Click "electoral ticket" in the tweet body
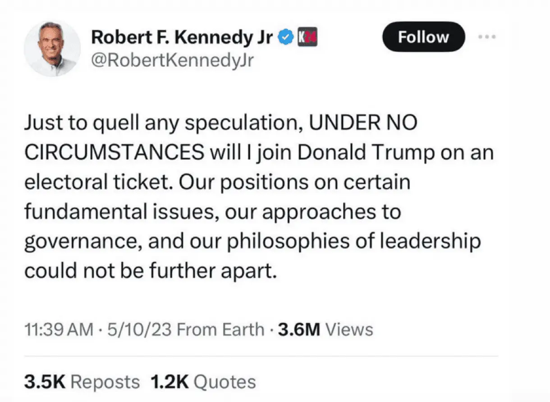Viewport: 550px width, 402px height. point(90,182)
